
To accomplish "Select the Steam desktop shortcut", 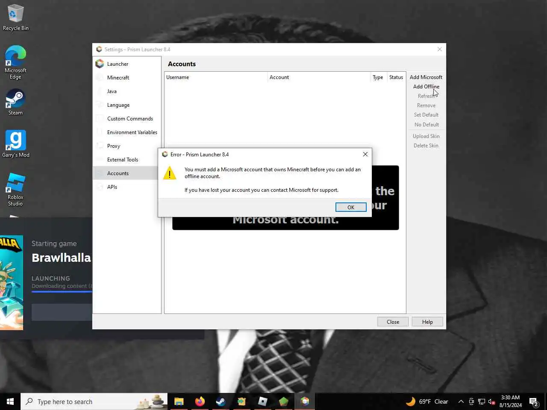I will coord(16,102).
